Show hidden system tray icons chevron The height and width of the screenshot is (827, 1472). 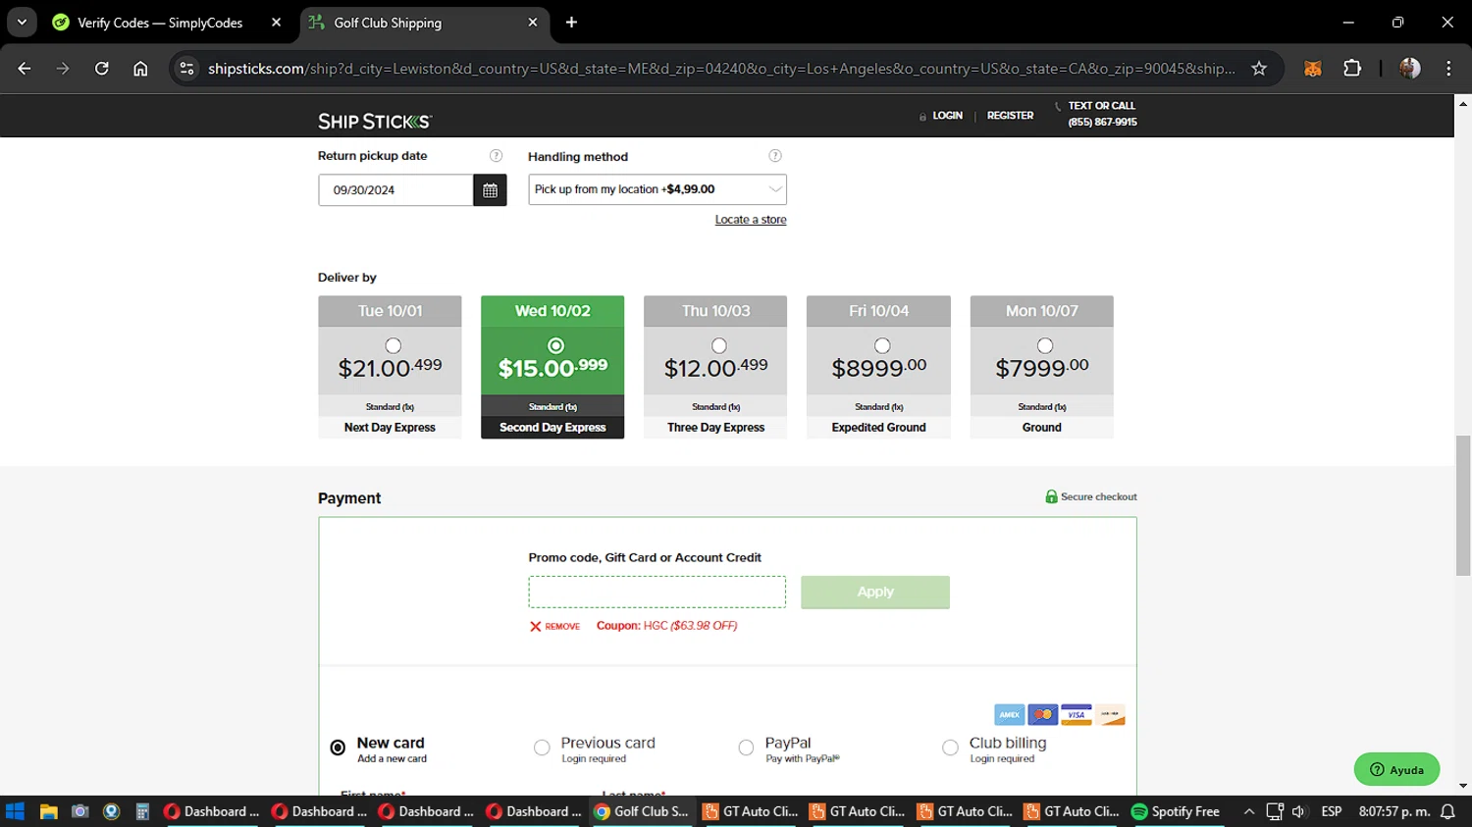pos(1248,811)
